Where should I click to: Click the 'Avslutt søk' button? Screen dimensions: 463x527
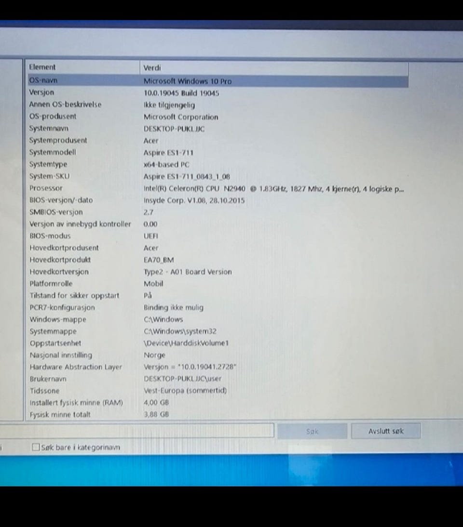(386, 431)
